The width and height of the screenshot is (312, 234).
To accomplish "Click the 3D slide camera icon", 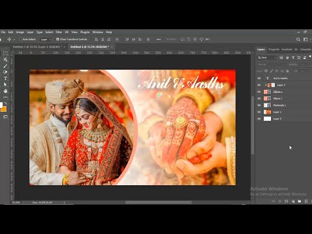I will point(201,39).
